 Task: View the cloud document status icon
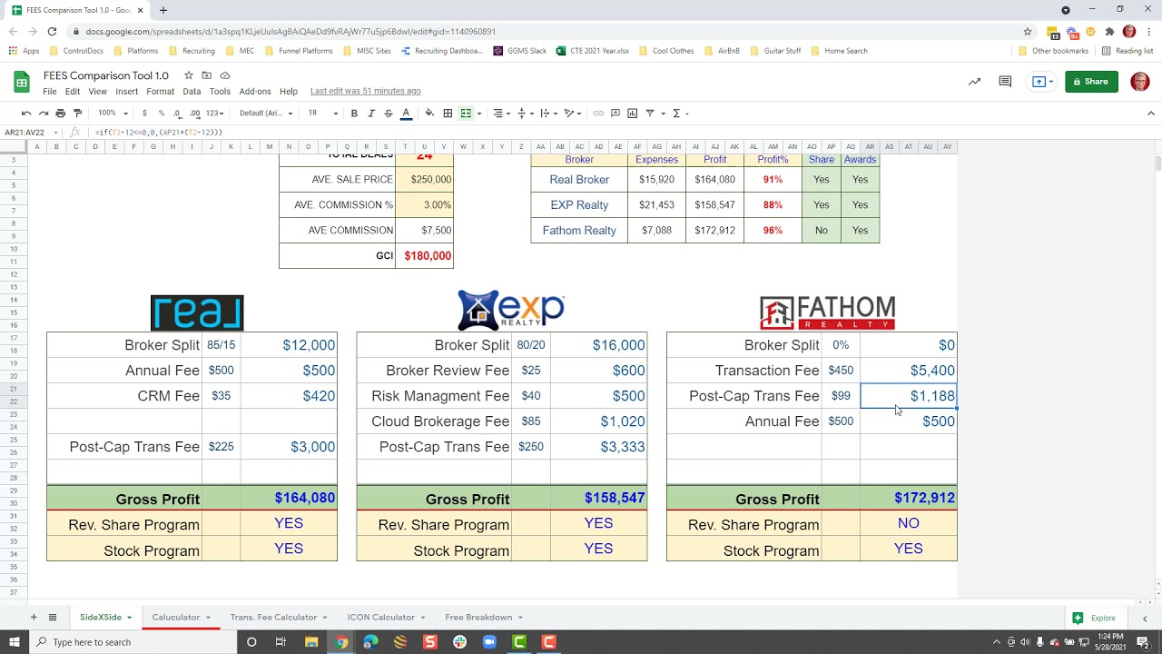225,75
